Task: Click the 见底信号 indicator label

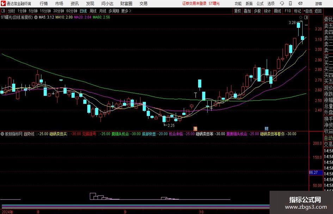Action: pyautogui.click(x=89, y=134)
